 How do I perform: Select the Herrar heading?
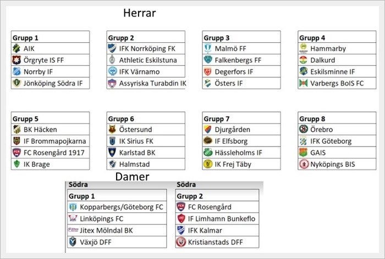pyautogui.click(x=140, y=13)
